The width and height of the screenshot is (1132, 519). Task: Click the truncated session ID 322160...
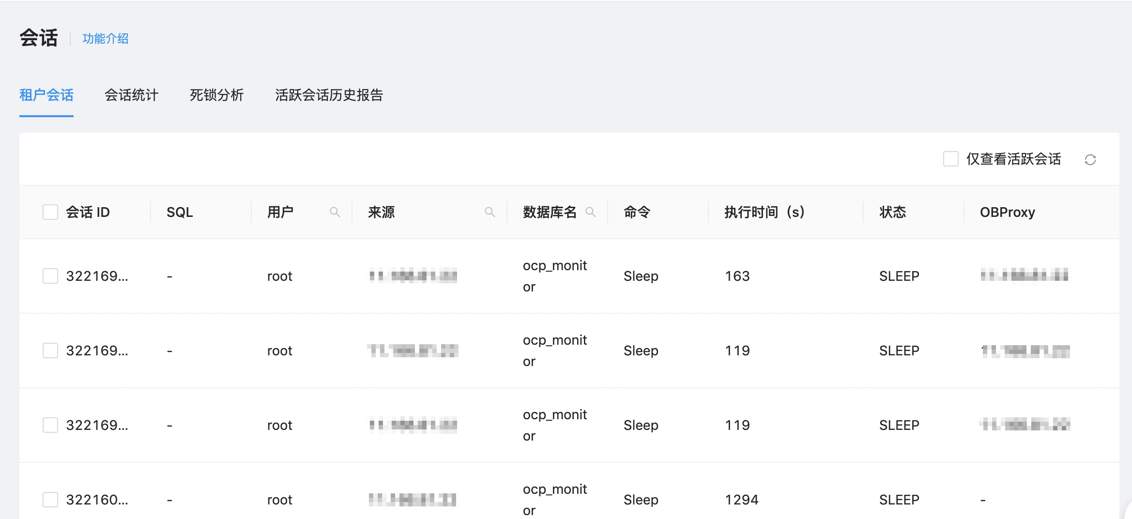pyautogui.click(x=97, y=500)
